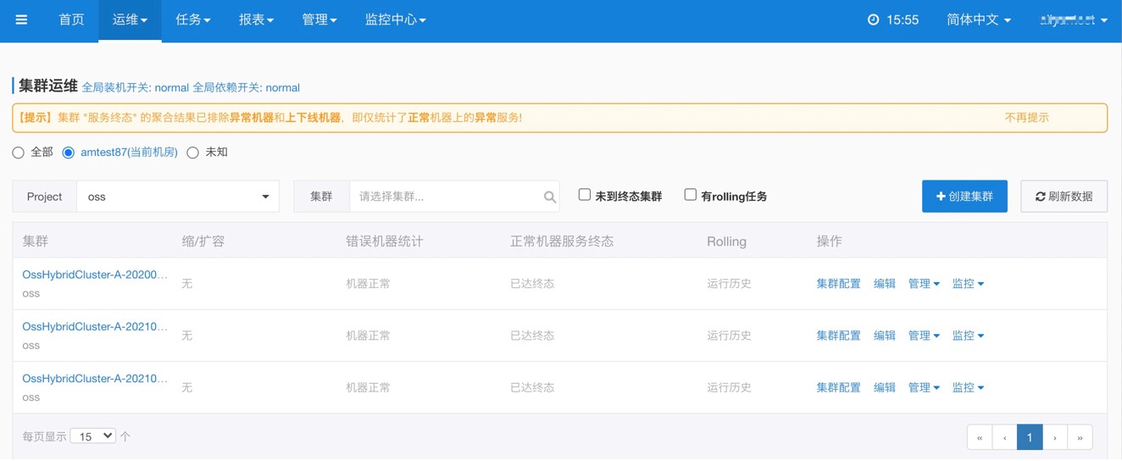Click the 正常机器服务终态 column header
Viewport: 1122px width, 461px height.
tap(562, 242)
